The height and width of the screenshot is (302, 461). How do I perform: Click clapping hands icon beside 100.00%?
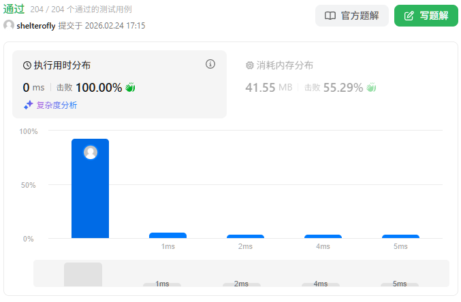pos(130,88)
